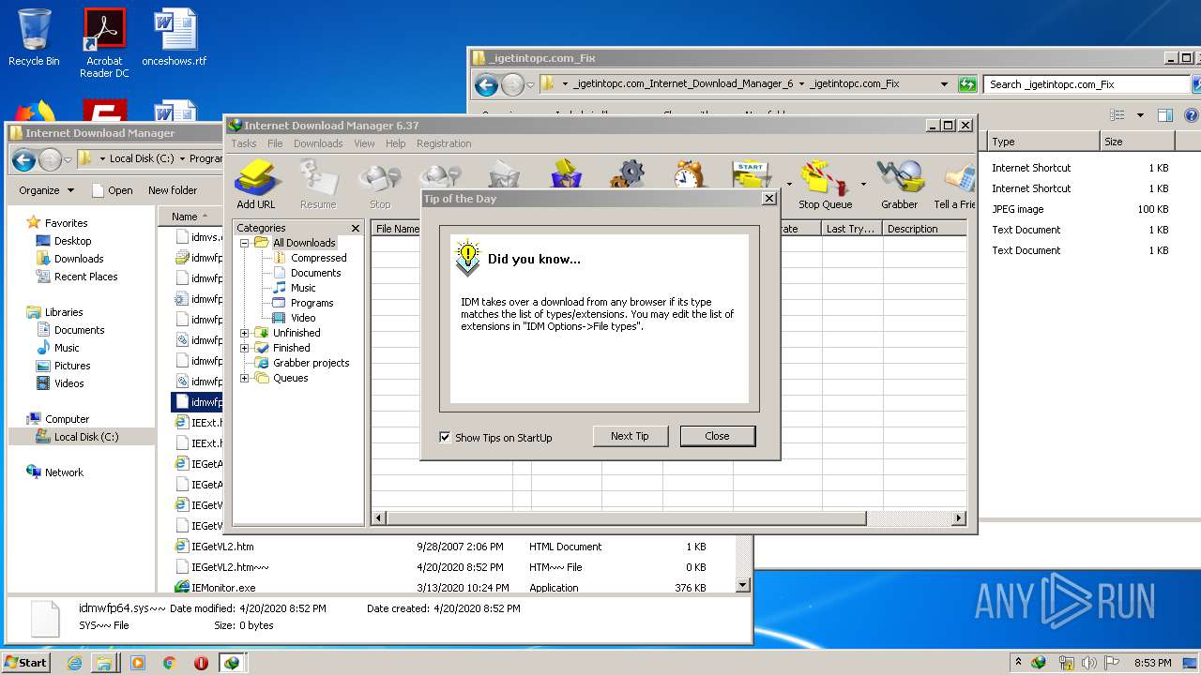1201x675 pixels.
Task: Go back in Internet Download Manager explorer window
Action: coord(23,159)
